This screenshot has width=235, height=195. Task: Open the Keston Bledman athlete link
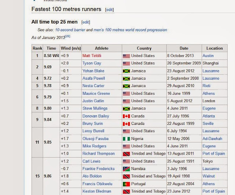point(97,191)
